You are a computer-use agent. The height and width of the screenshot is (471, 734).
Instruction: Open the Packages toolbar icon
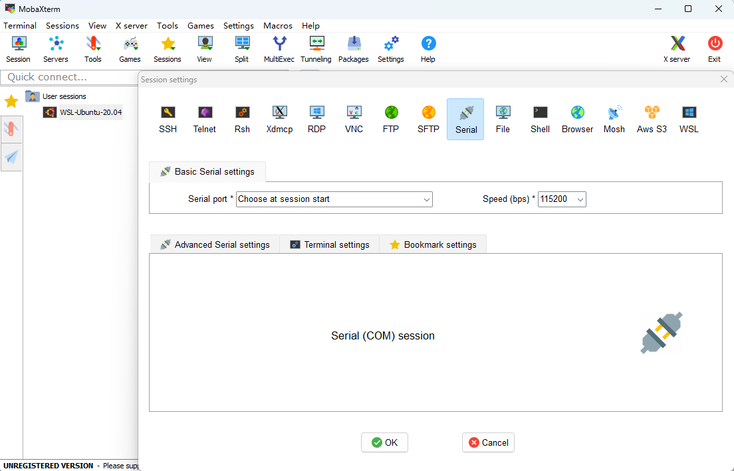pos(354,49)
